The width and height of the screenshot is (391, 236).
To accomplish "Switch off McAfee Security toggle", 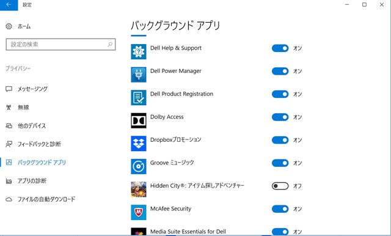I will [280, 209].
